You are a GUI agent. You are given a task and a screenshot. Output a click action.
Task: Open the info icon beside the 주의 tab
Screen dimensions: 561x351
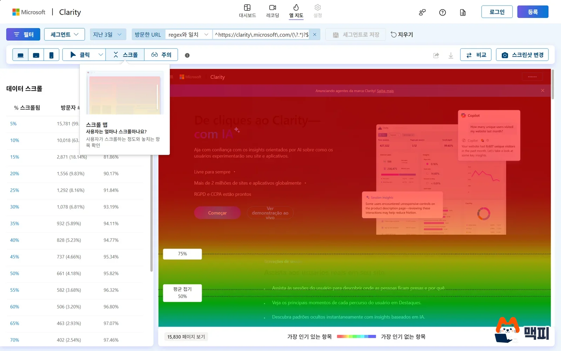(x=187, y=55)
